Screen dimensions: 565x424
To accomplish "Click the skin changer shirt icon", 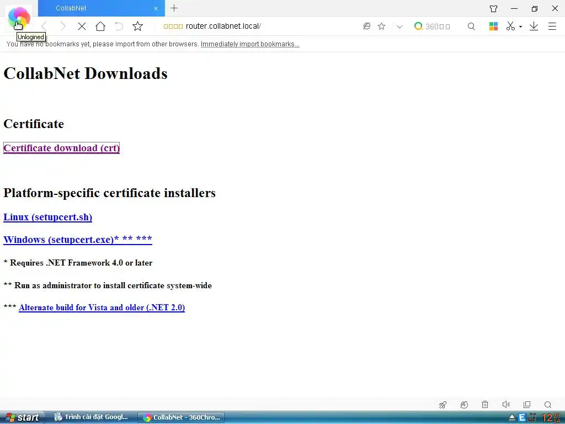I will click(x=493, y=8).
